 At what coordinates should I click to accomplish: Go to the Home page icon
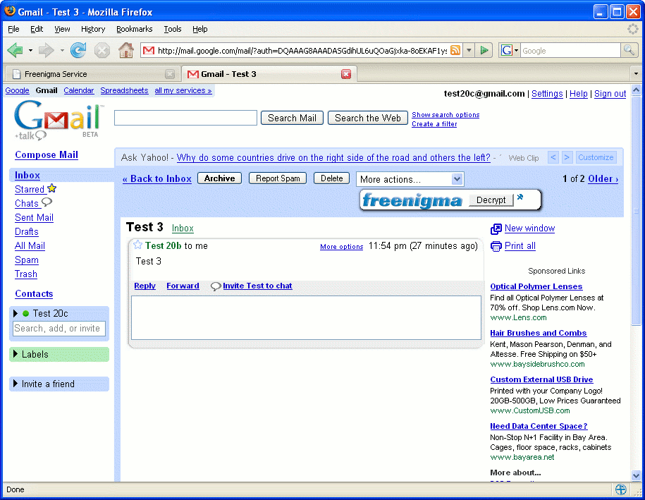[126, 50]
